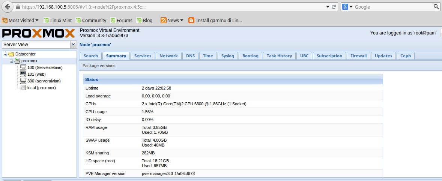Viewport: 442px width, 181px height.
Task: Open the News feed dropdown
Action: coord(172,20)
